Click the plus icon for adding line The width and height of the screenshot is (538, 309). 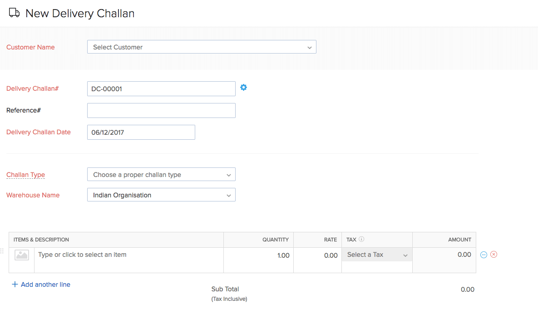(15, 284)
